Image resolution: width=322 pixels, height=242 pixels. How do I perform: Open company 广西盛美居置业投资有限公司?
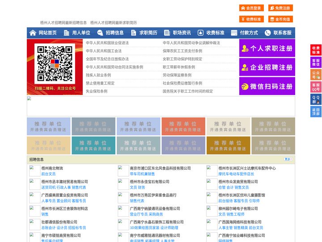pyautogui.click(x=64, y=195)
